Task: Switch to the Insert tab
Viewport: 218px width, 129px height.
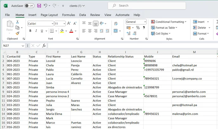Action: click(32, 15)
